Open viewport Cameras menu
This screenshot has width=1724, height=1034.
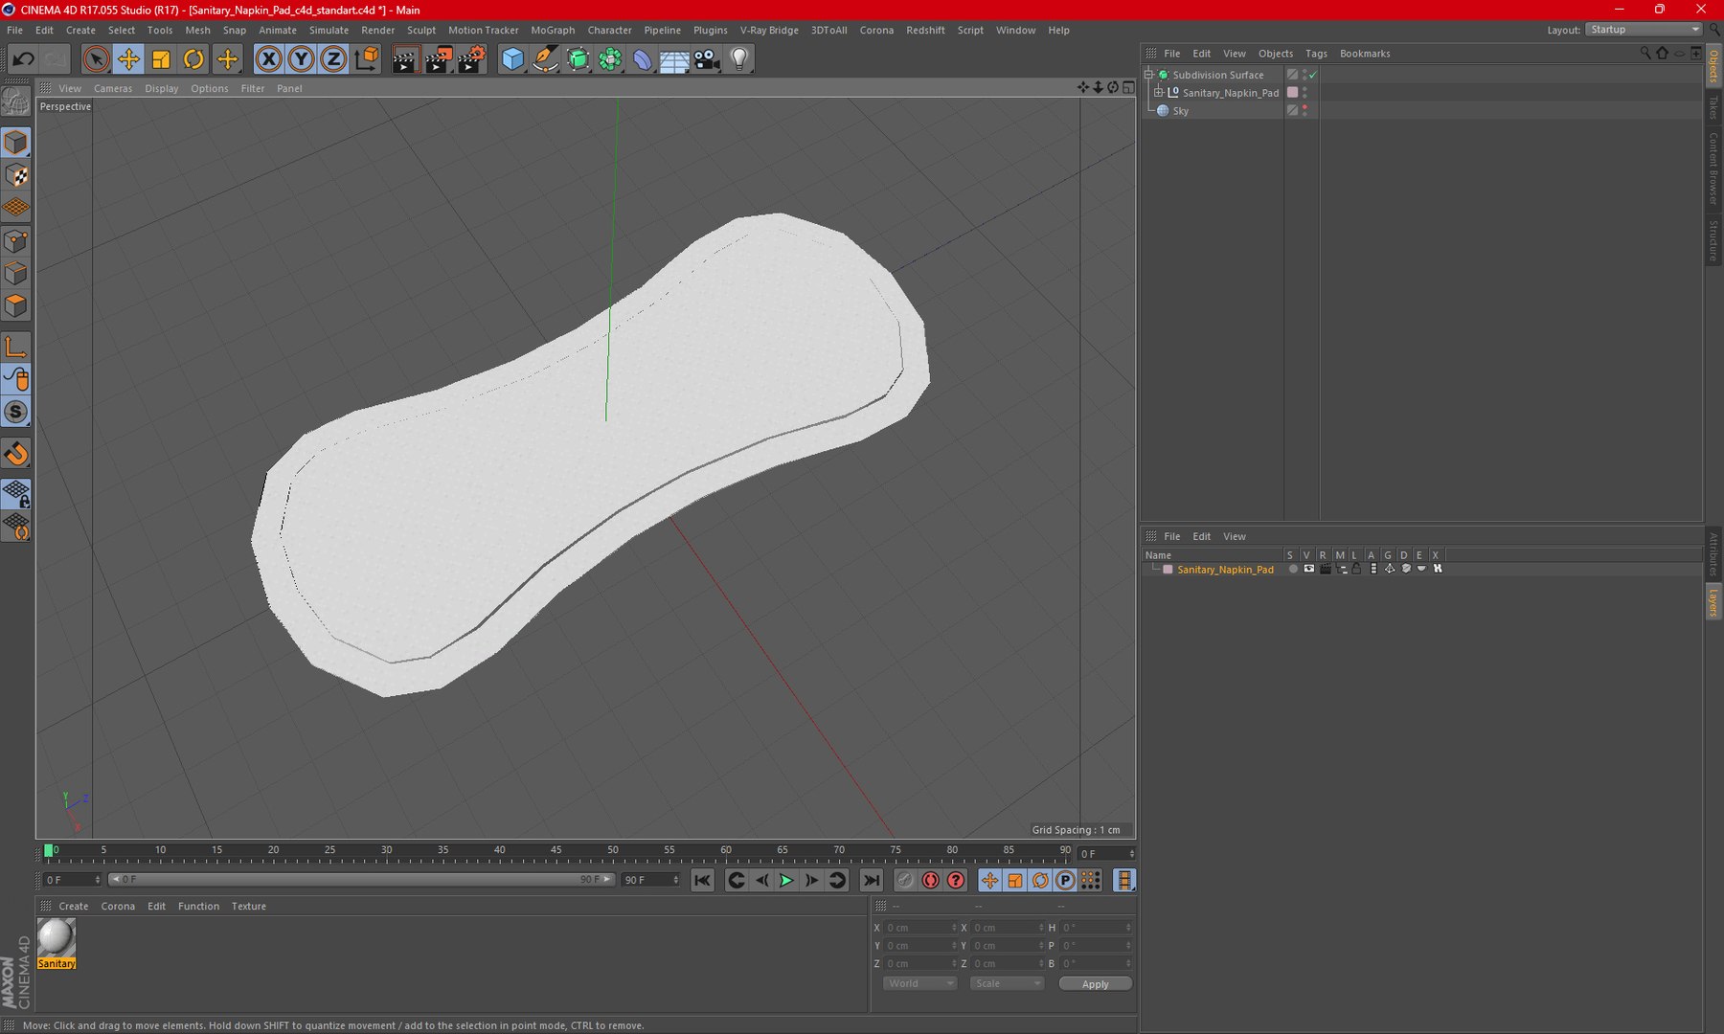pyautogui.click(x=113, y=88)
